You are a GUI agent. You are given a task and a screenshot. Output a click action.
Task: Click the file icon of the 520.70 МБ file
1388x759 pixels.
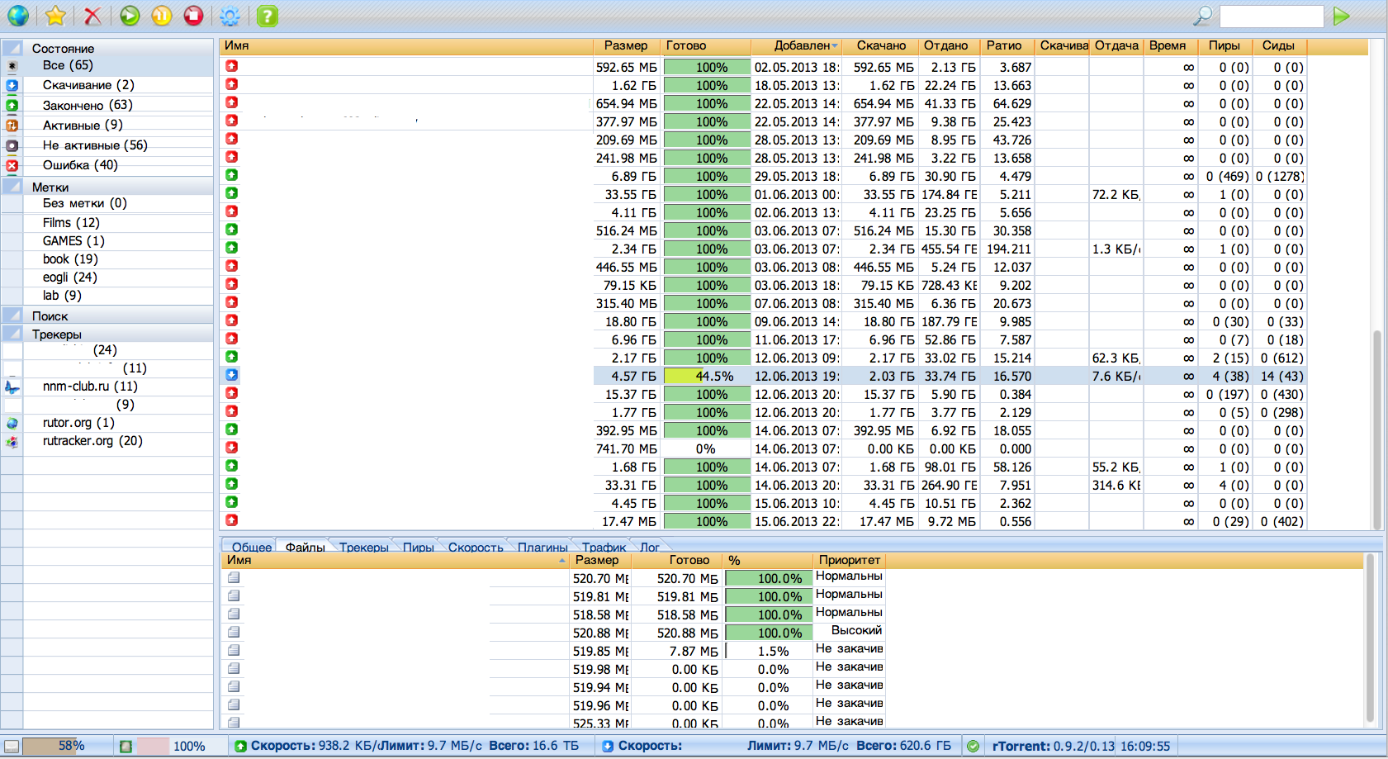coord(234,578)
